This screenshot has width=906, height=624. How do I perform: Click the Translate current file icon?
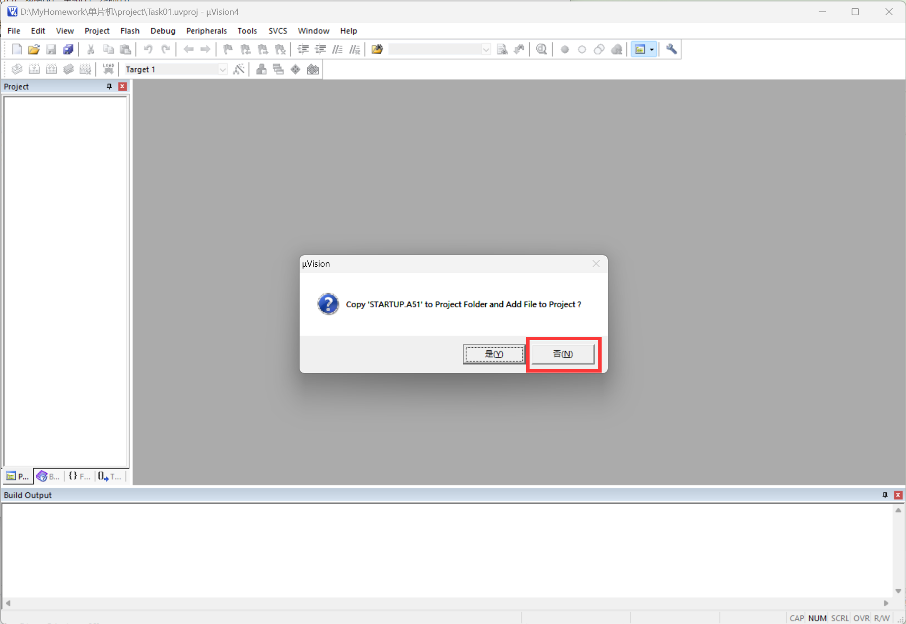pyautogui.click(x=17, y=69)
